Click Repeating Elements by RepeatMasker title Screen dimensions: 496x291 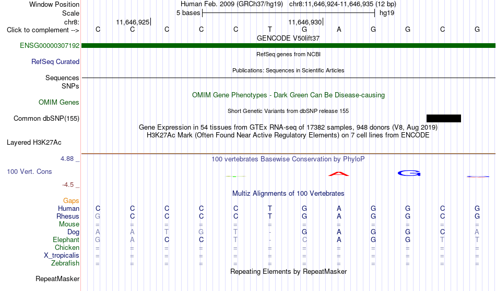point(288,271)
